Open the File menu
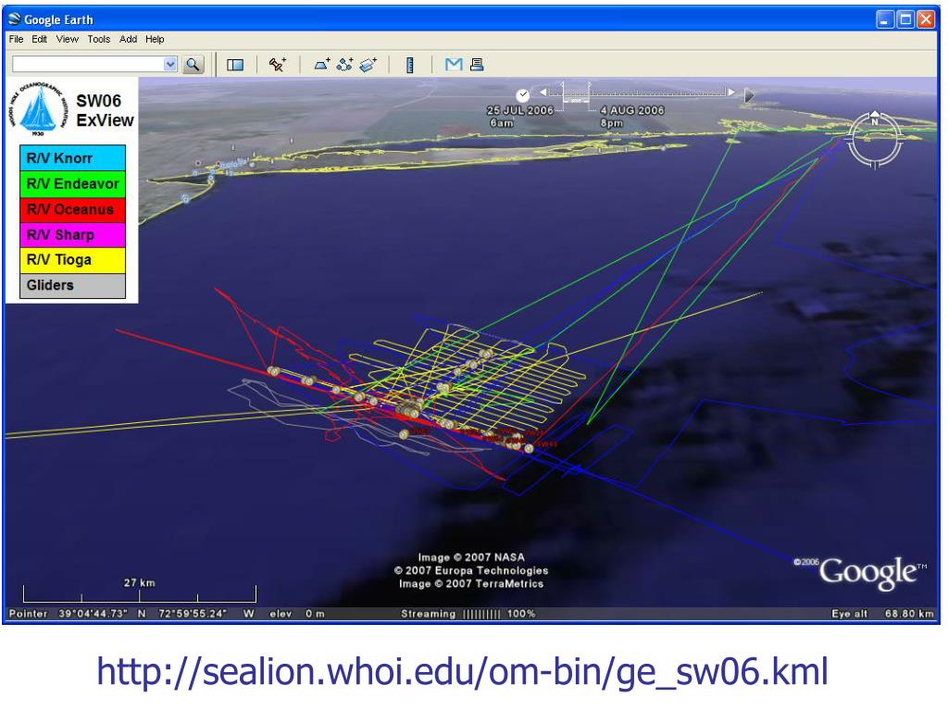Screen dimensions: 948x711 tap(17, 39)
